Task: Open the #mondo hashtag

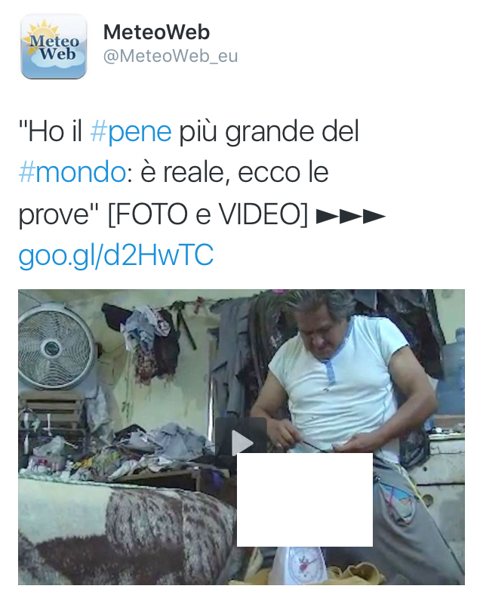Action: (72, 173)
